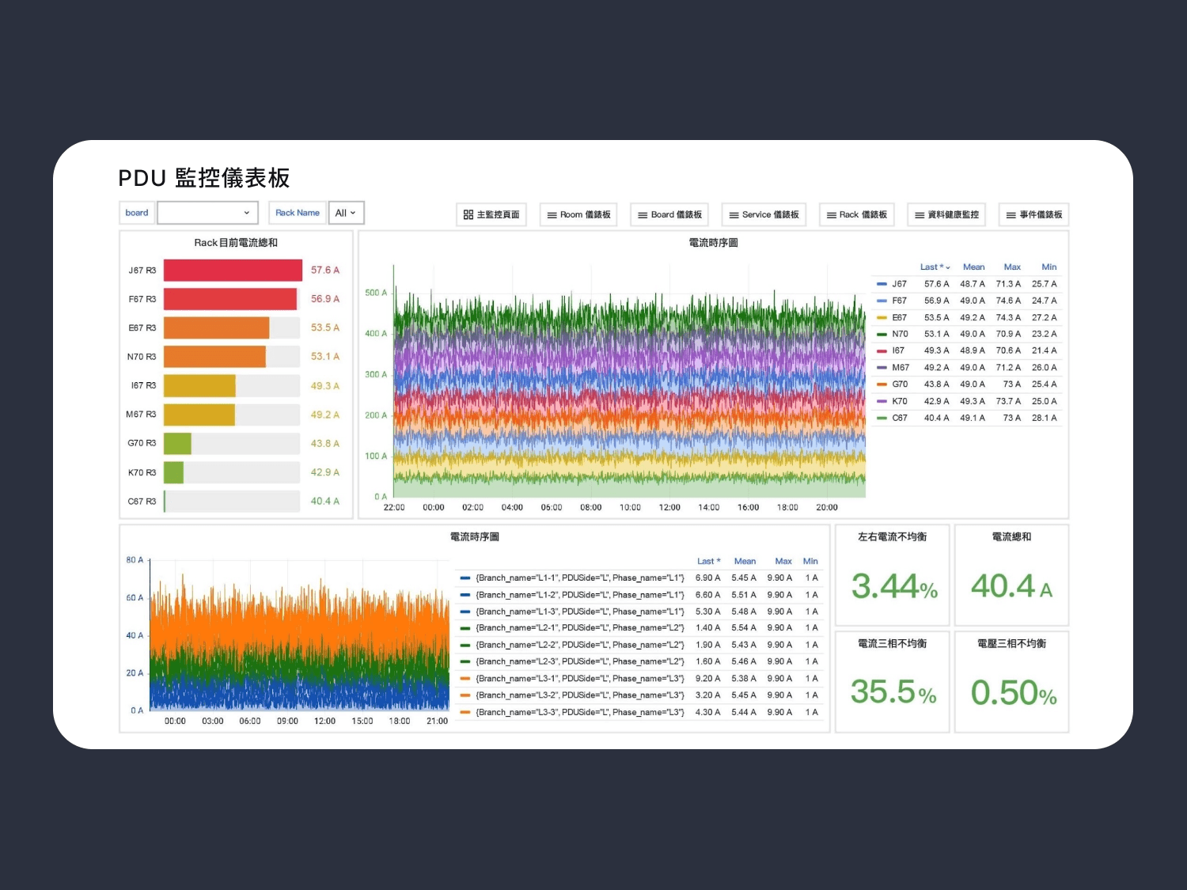Open the Room 儀錶板 dashboard link

pos(578,214)
